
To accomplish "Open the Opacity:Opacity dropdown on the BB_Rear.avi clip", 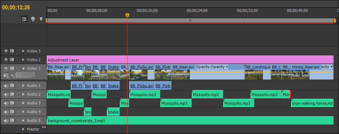I will (x=212, y=67).
